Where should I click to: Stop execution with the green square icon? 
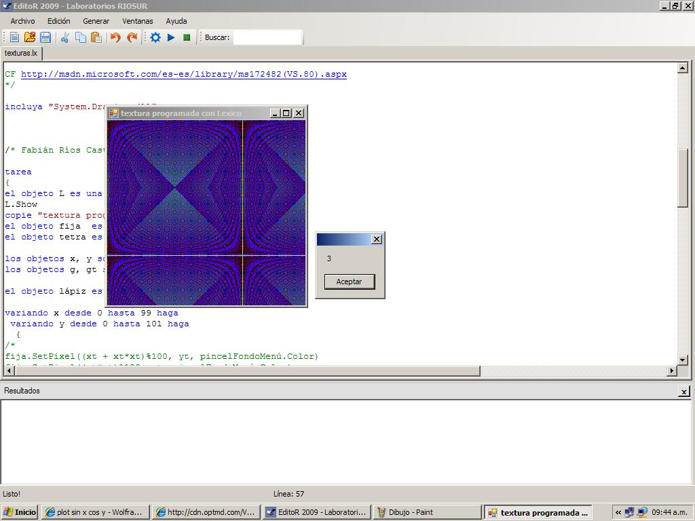(x=187, y=37)
